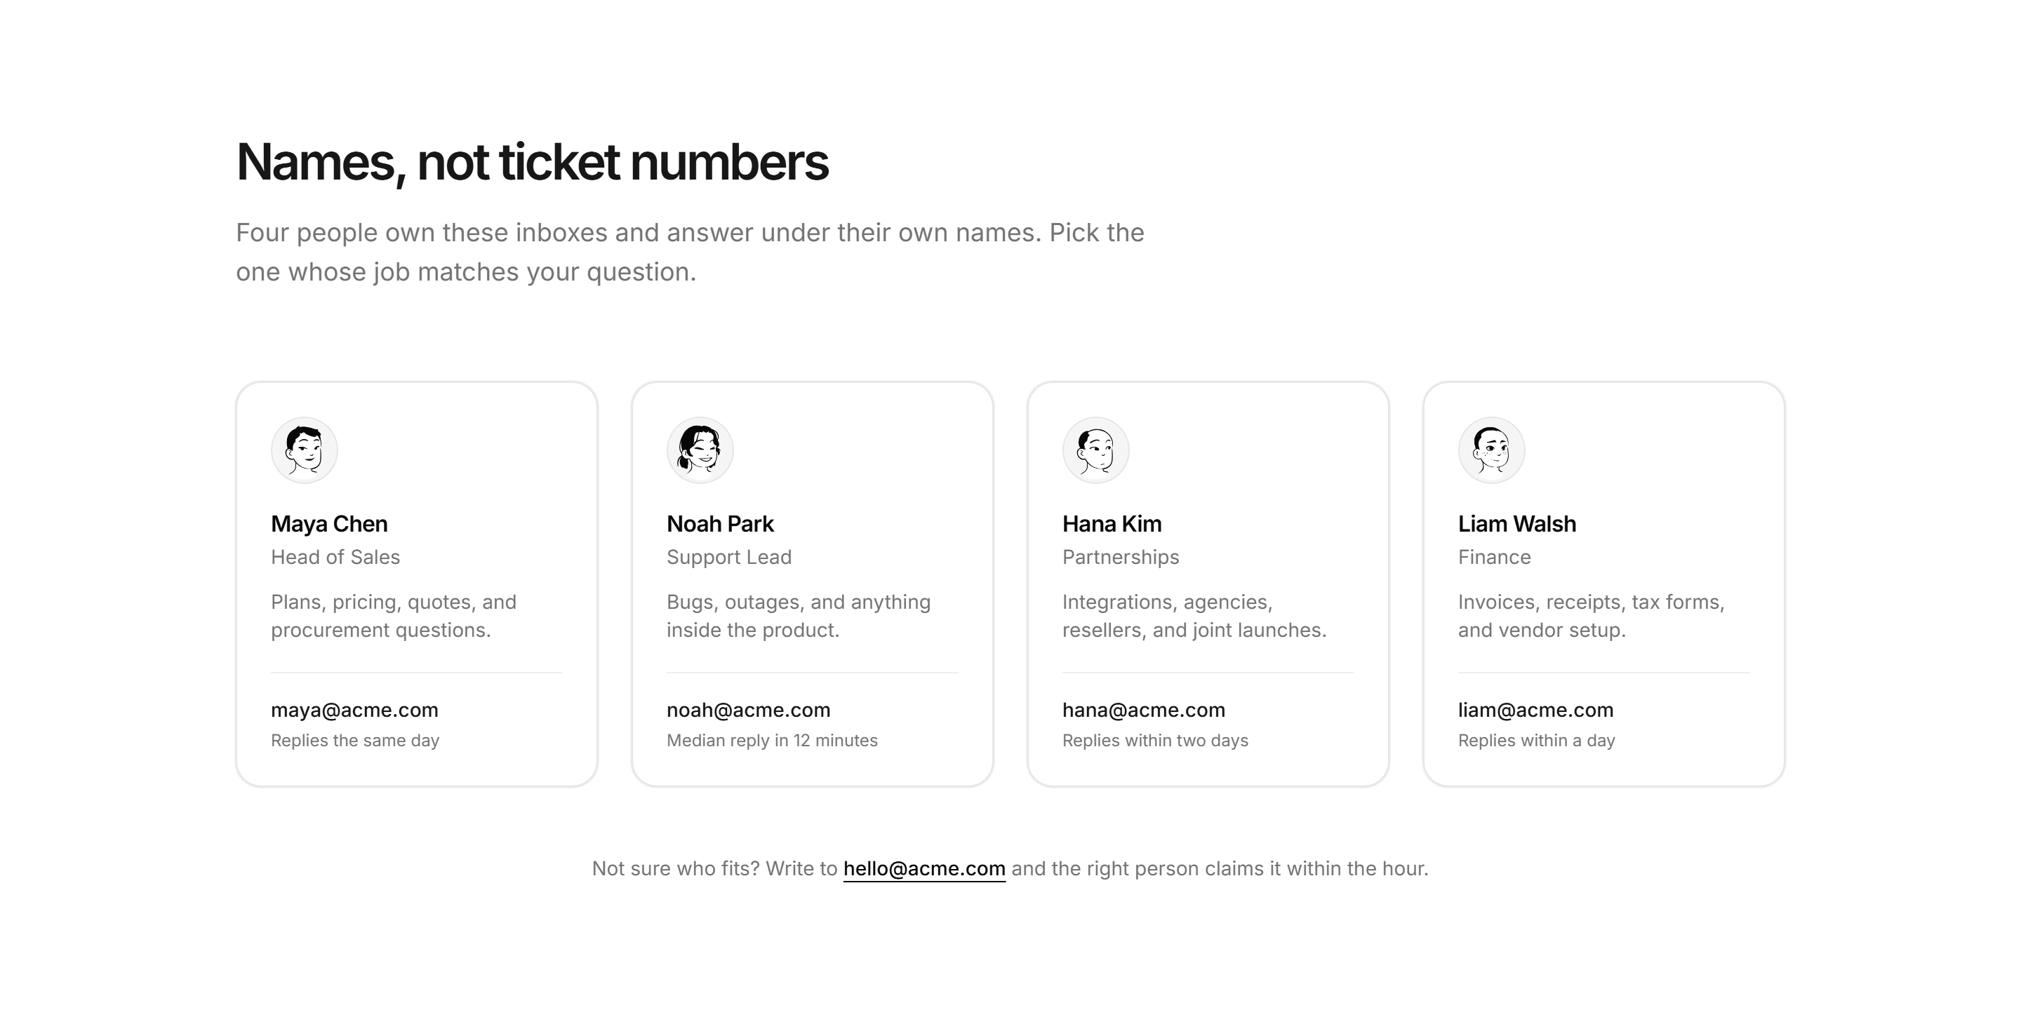Image resolution: width=2021 pixels, height=1017 pixels.
Task: Click 'Replies within two days' text
Action: point(1155,740)
